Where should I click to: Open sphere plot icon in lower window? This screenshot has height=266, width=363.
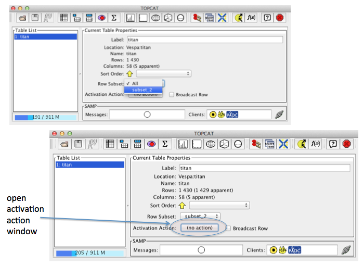tap(238, 144)
